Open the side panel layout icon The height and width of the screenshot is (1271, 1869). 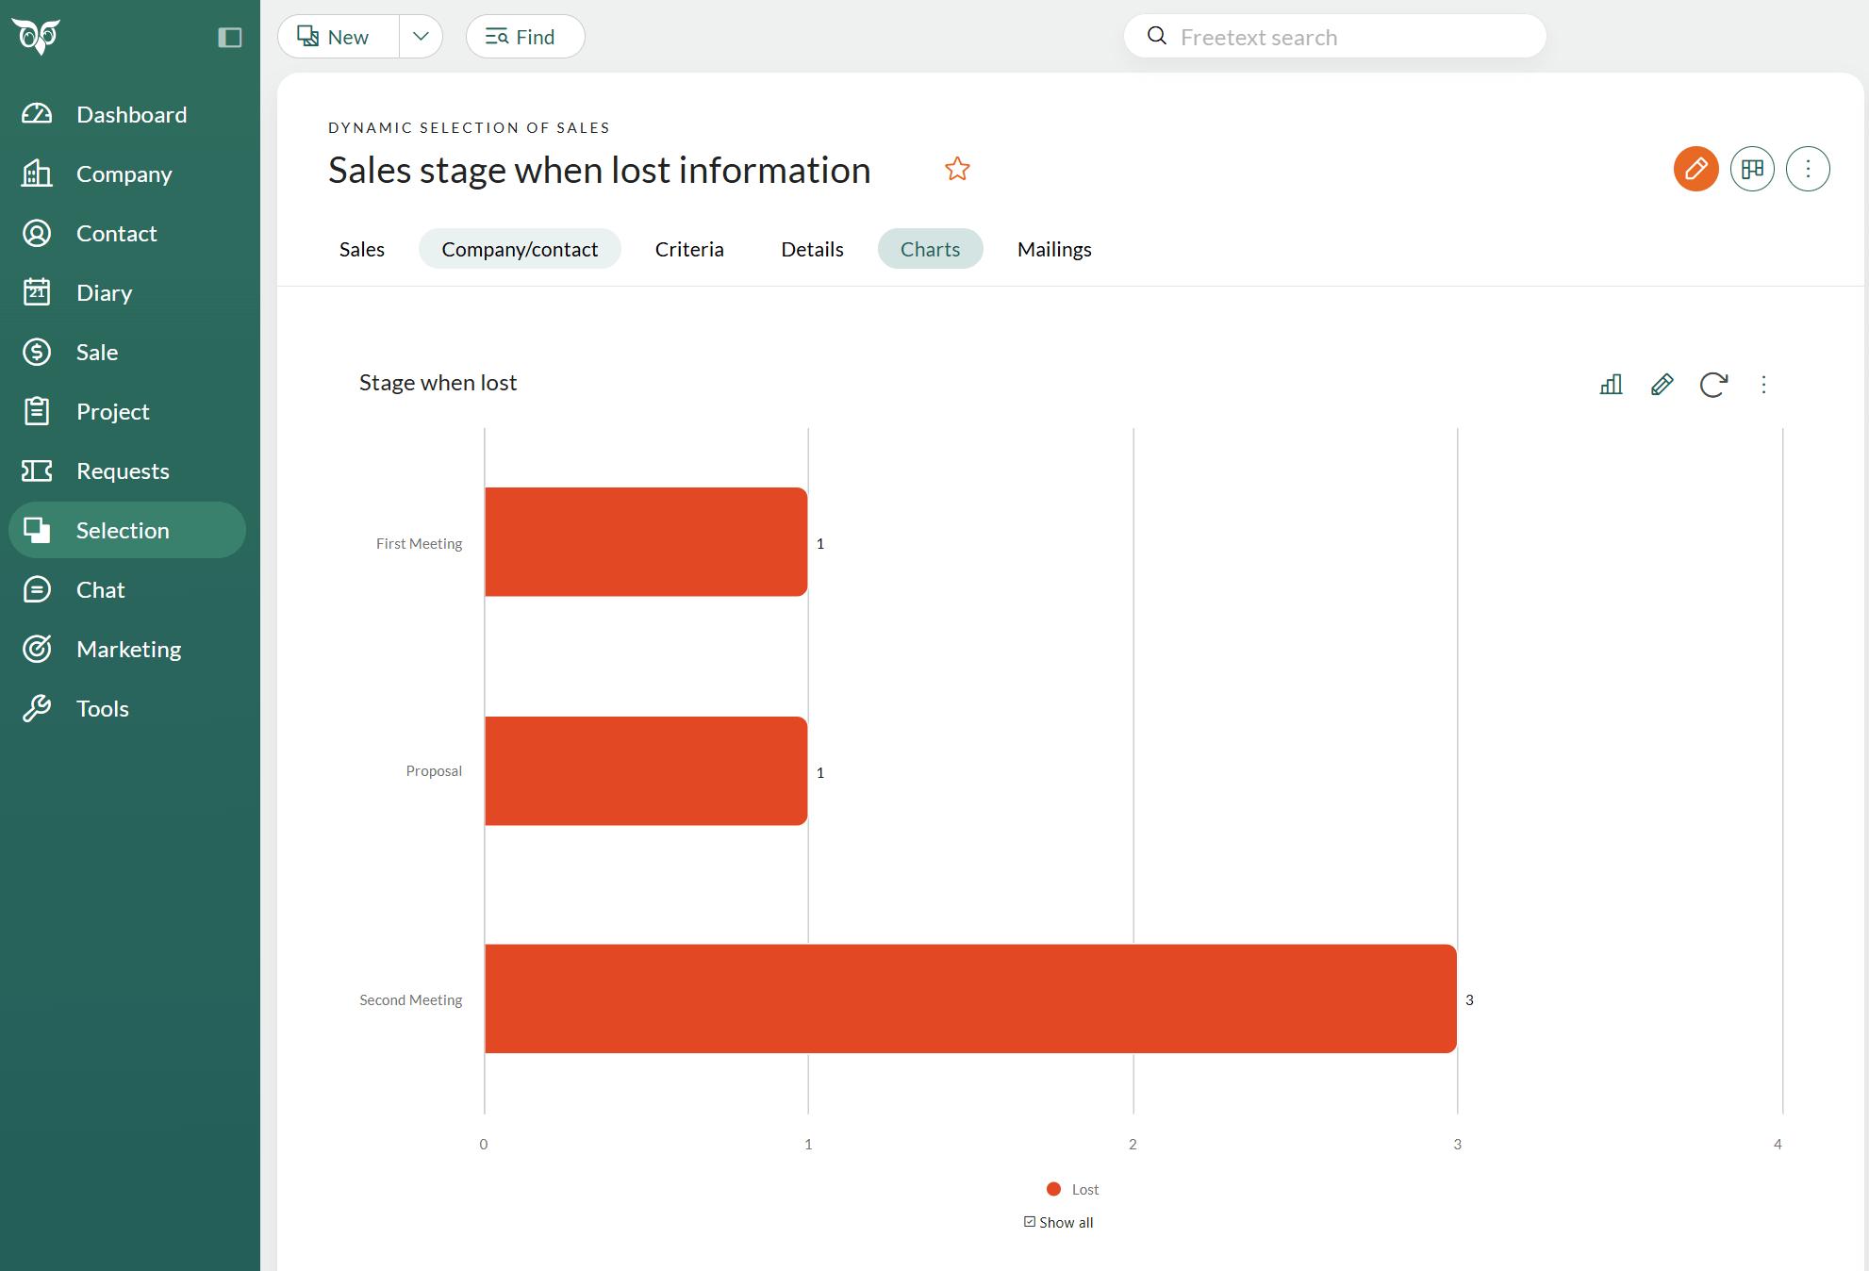[1752, 170]
